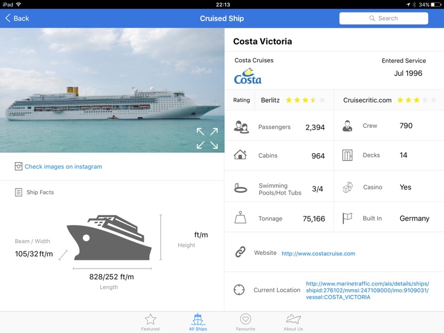Viewport: 444px width, 333px height.
Task: Open the costacruise.com website link
Action: click(318, 254)
